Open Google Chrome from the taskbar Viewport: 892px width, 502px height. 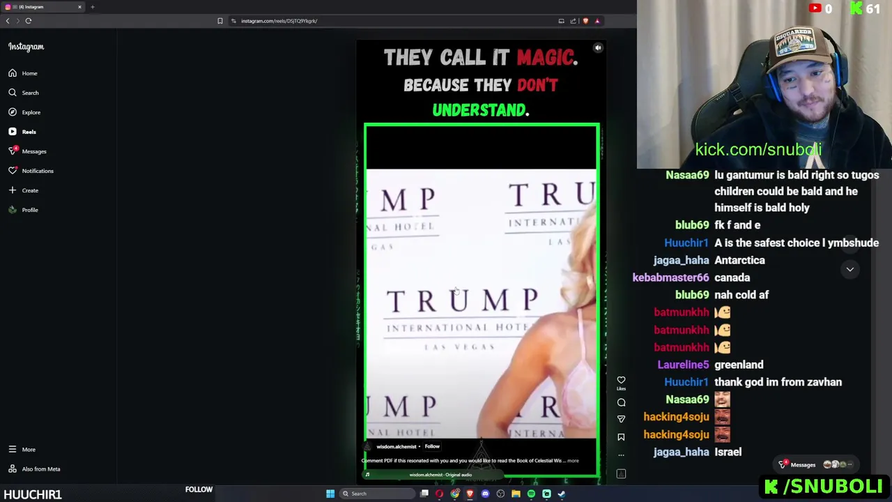455,494
